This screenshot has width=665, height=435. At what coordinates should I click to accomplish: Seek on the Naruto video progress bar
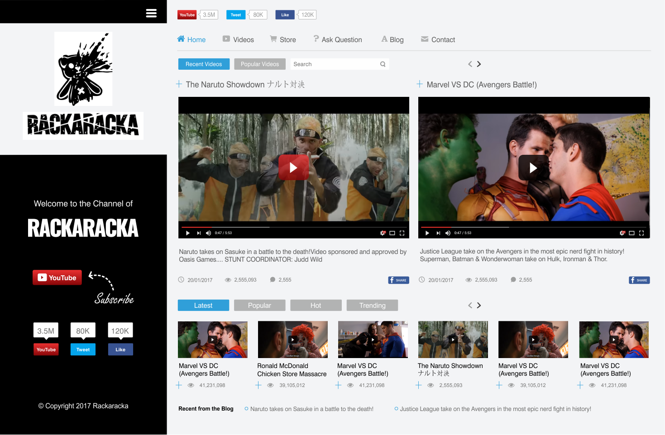(293, 227)
